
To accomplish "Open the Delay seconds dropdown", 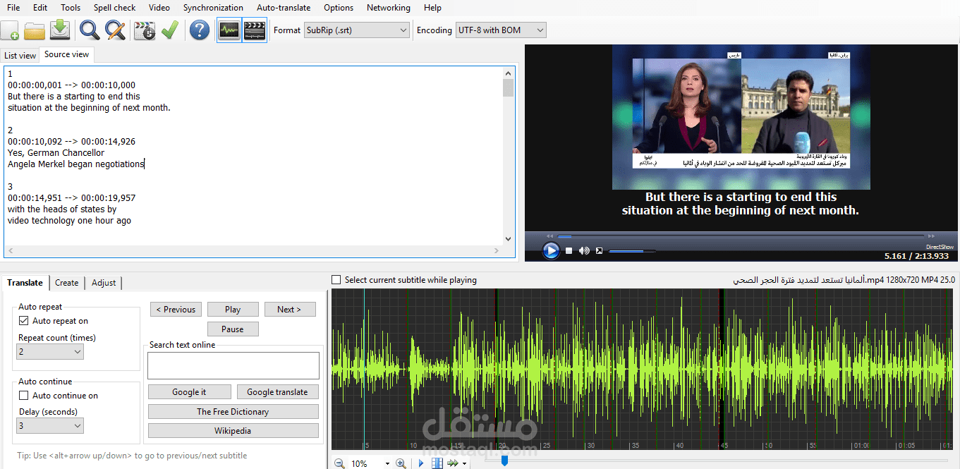I will (49, 425).
